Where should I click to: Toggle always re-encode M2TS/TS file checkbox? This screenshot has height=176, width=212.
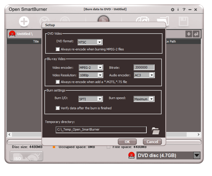[x=58, y=82]
